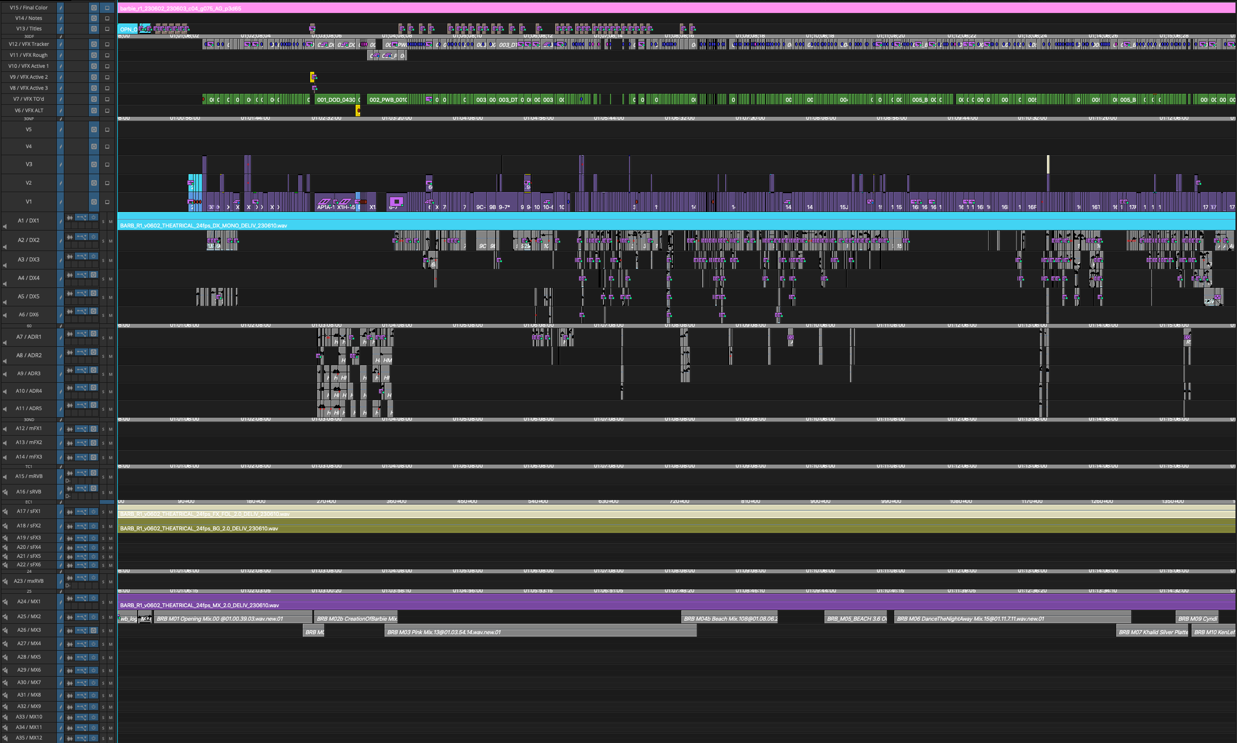The width and height of the screenshot is (1237, 743).
Task: Select the BG_2.0_DELIV wav clip
Action: pos(676,526)
